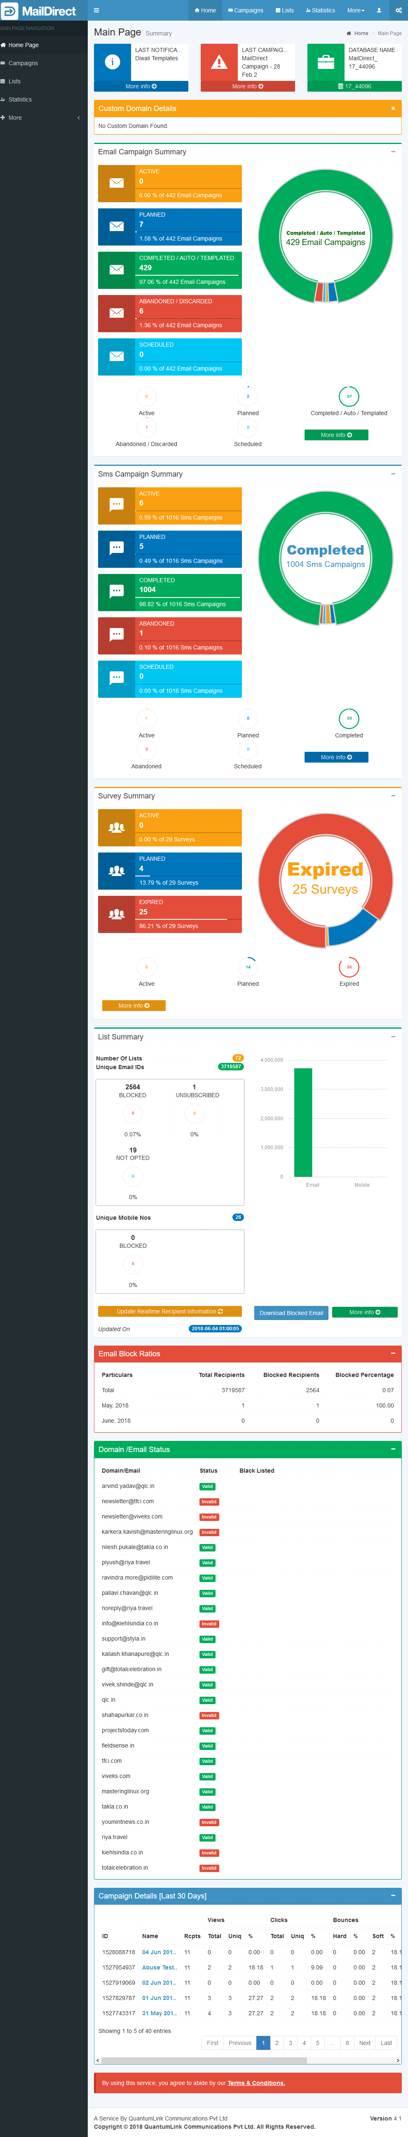Open Campaigns in the top navigation
This screenshot has height=2137, width=408.
click(x=246, y=11)
